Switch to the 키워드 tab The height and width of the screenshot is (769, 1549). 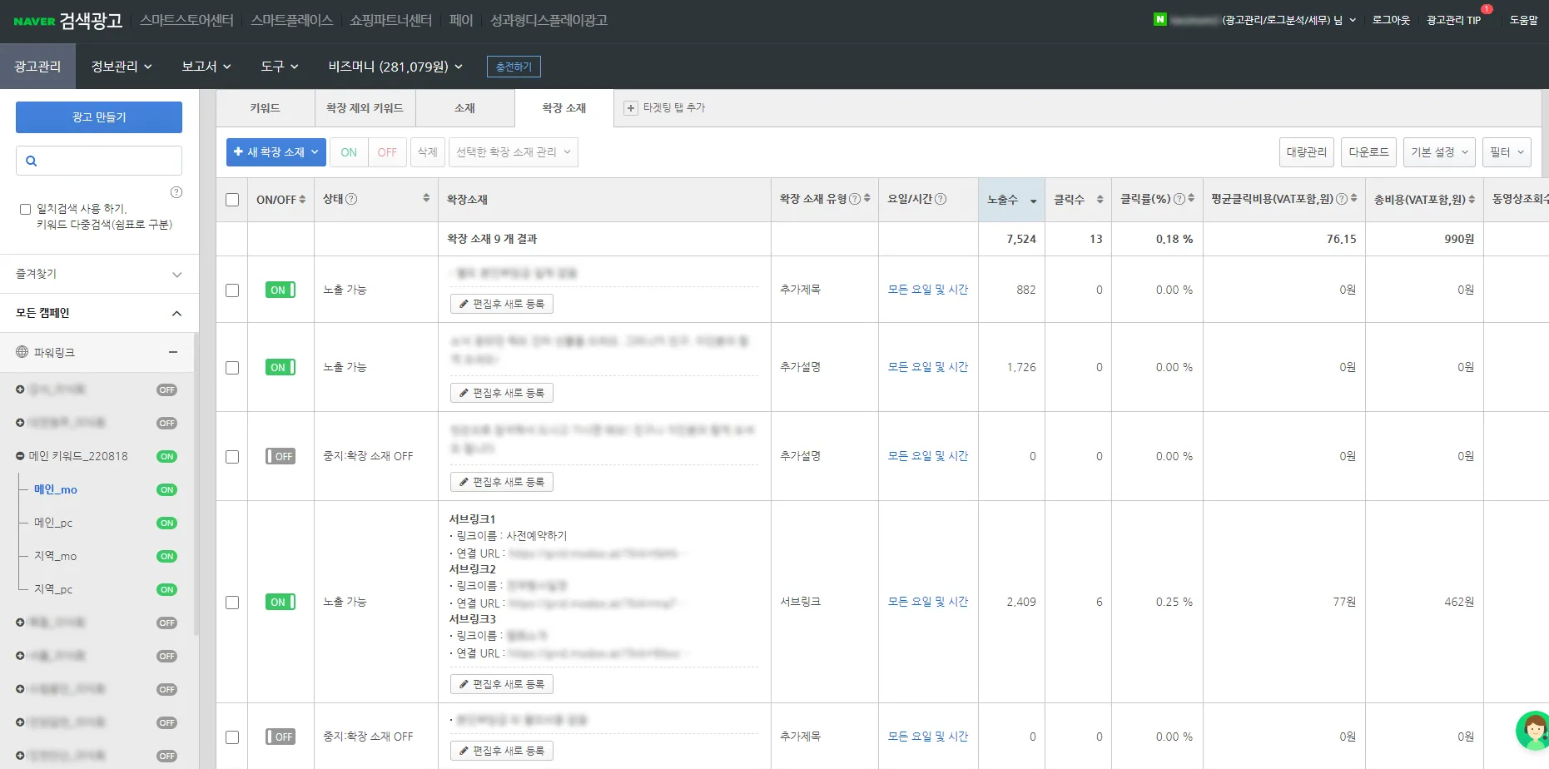266,108
